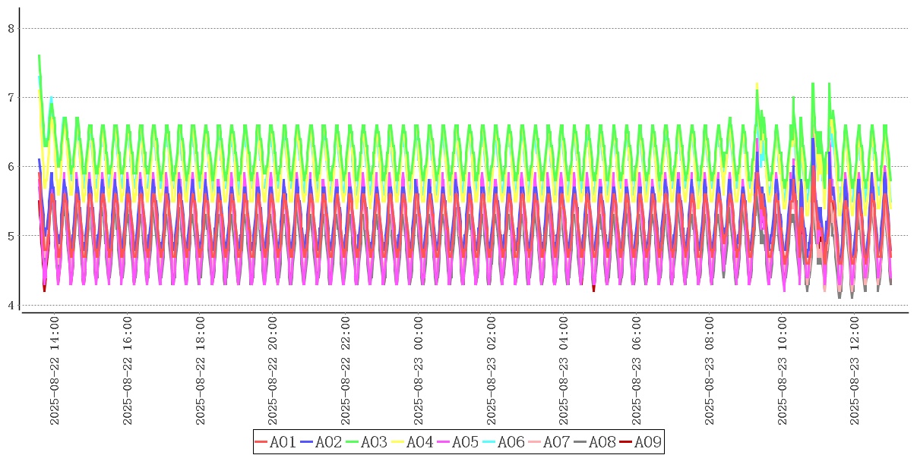Screen dimensions: 917x455
Task: Click the 2025-08-22 14:00 axis label
Action: tap(55, 371)
